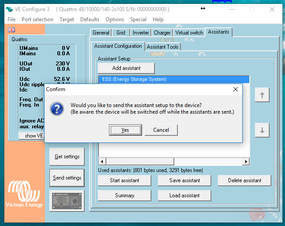Viewport: 285px width, 226px height.
Task: Click the Add assistant button
Action: (x=126, y=68)
